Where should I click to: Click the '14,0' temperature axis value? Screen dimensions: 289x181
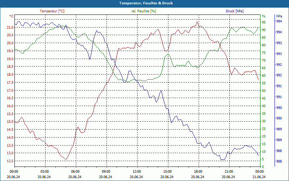[x=10, y=138]
